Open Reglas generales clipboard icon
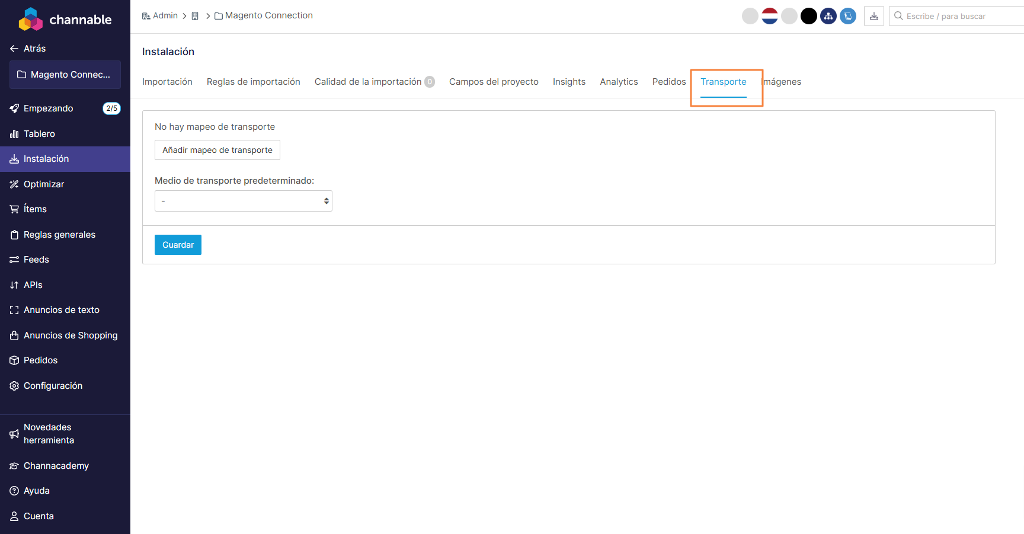1024x534 pixels. point(14,235)
